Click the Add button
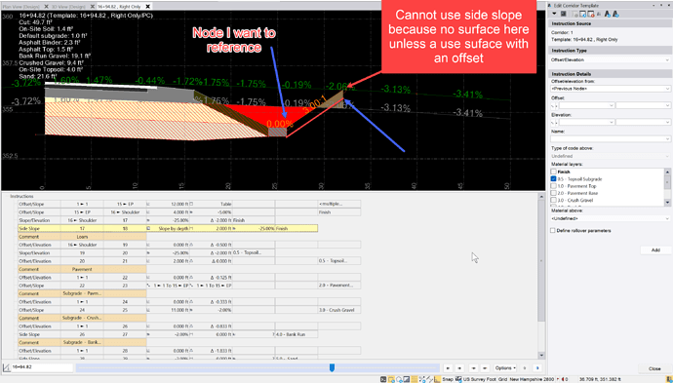Screen dimensions: 673x383 point(655,250)
